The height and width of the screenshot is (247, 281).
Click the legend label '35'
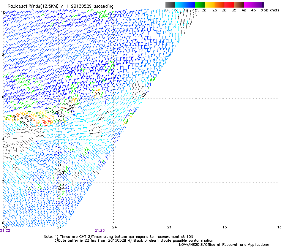click(234, 10)
